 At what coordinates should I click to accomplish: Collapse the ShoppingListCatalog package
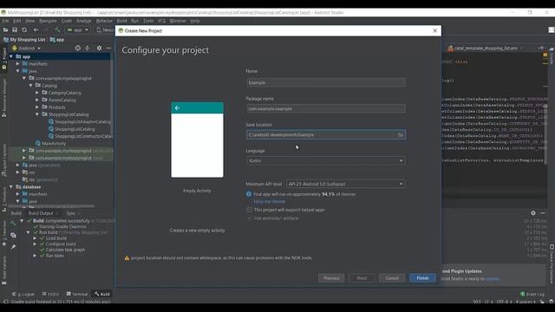tap(37, 114)
